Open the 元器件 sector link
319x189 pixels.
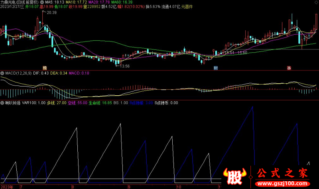[187, 7]
